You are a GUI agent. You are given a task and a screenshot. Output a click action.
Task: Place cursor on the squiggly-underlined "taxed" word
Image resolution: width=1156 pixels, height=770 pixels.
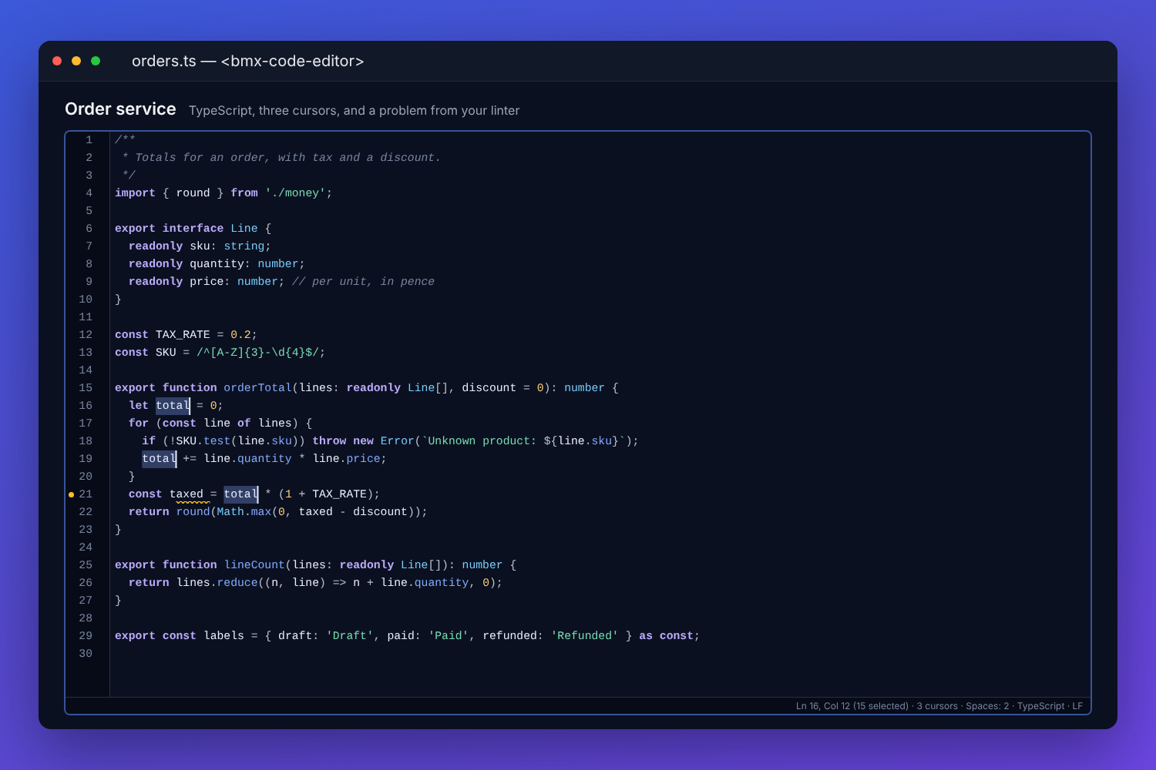[x=187, y=494]
